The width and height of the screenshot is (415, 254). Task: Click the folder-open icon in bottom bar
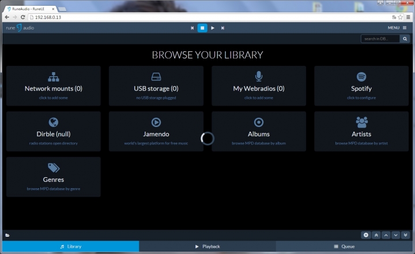click(7, 235)
